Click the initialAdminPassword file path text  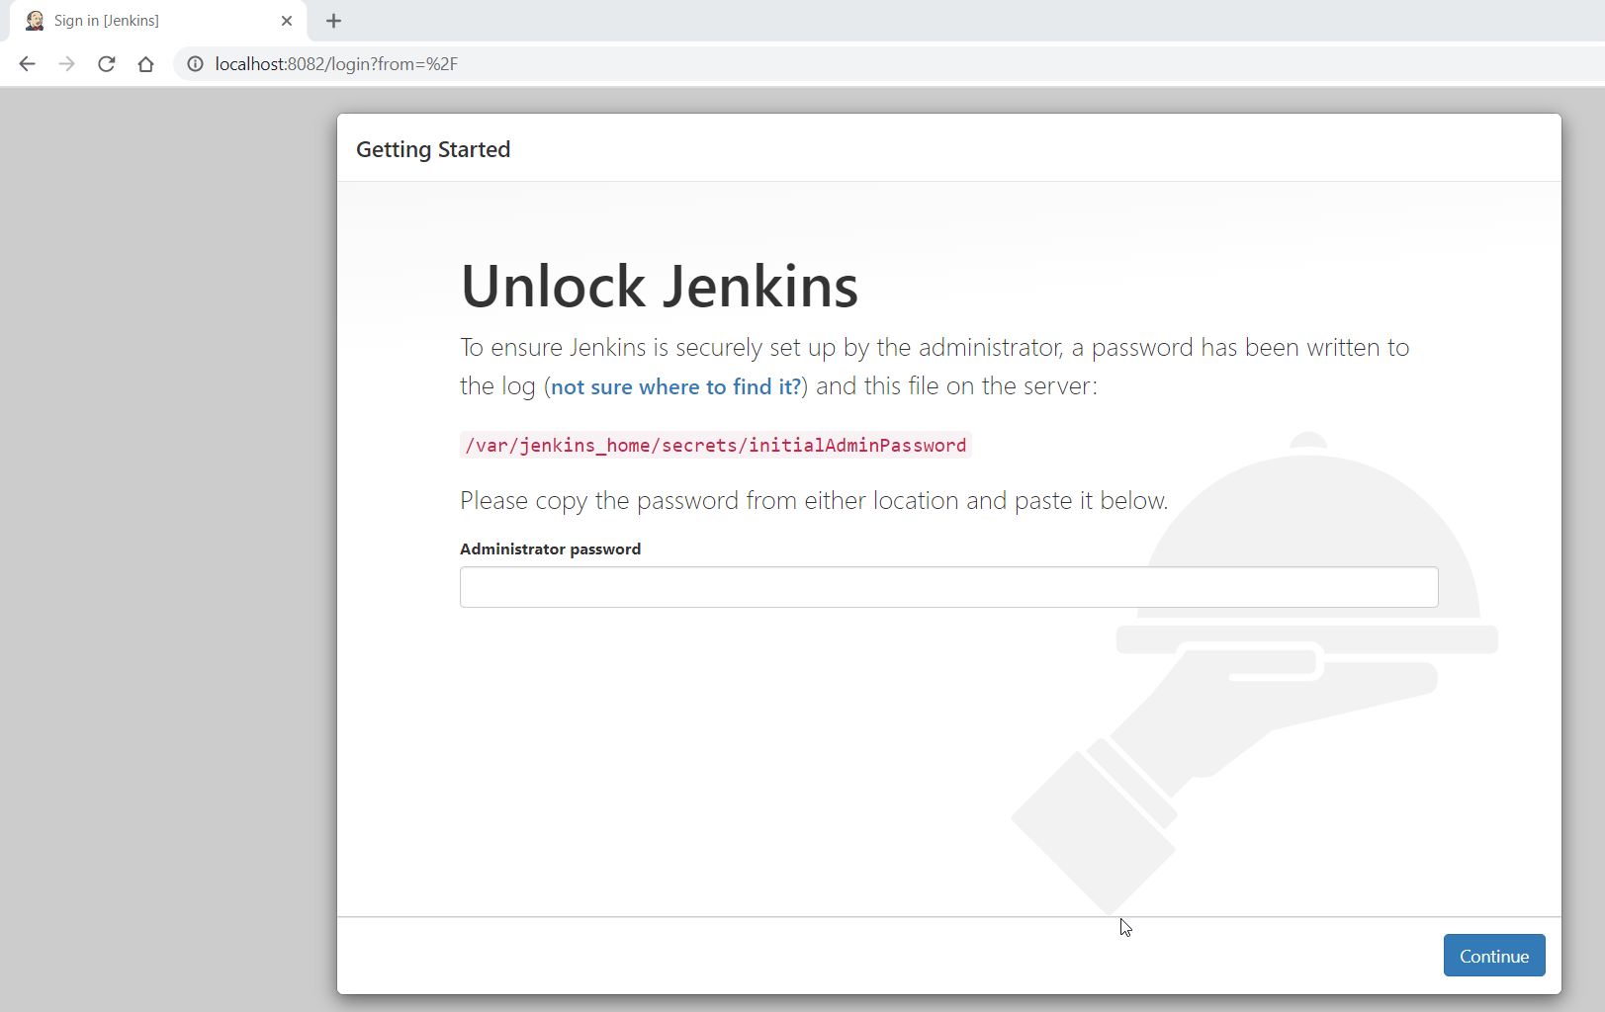pos(715,446)
